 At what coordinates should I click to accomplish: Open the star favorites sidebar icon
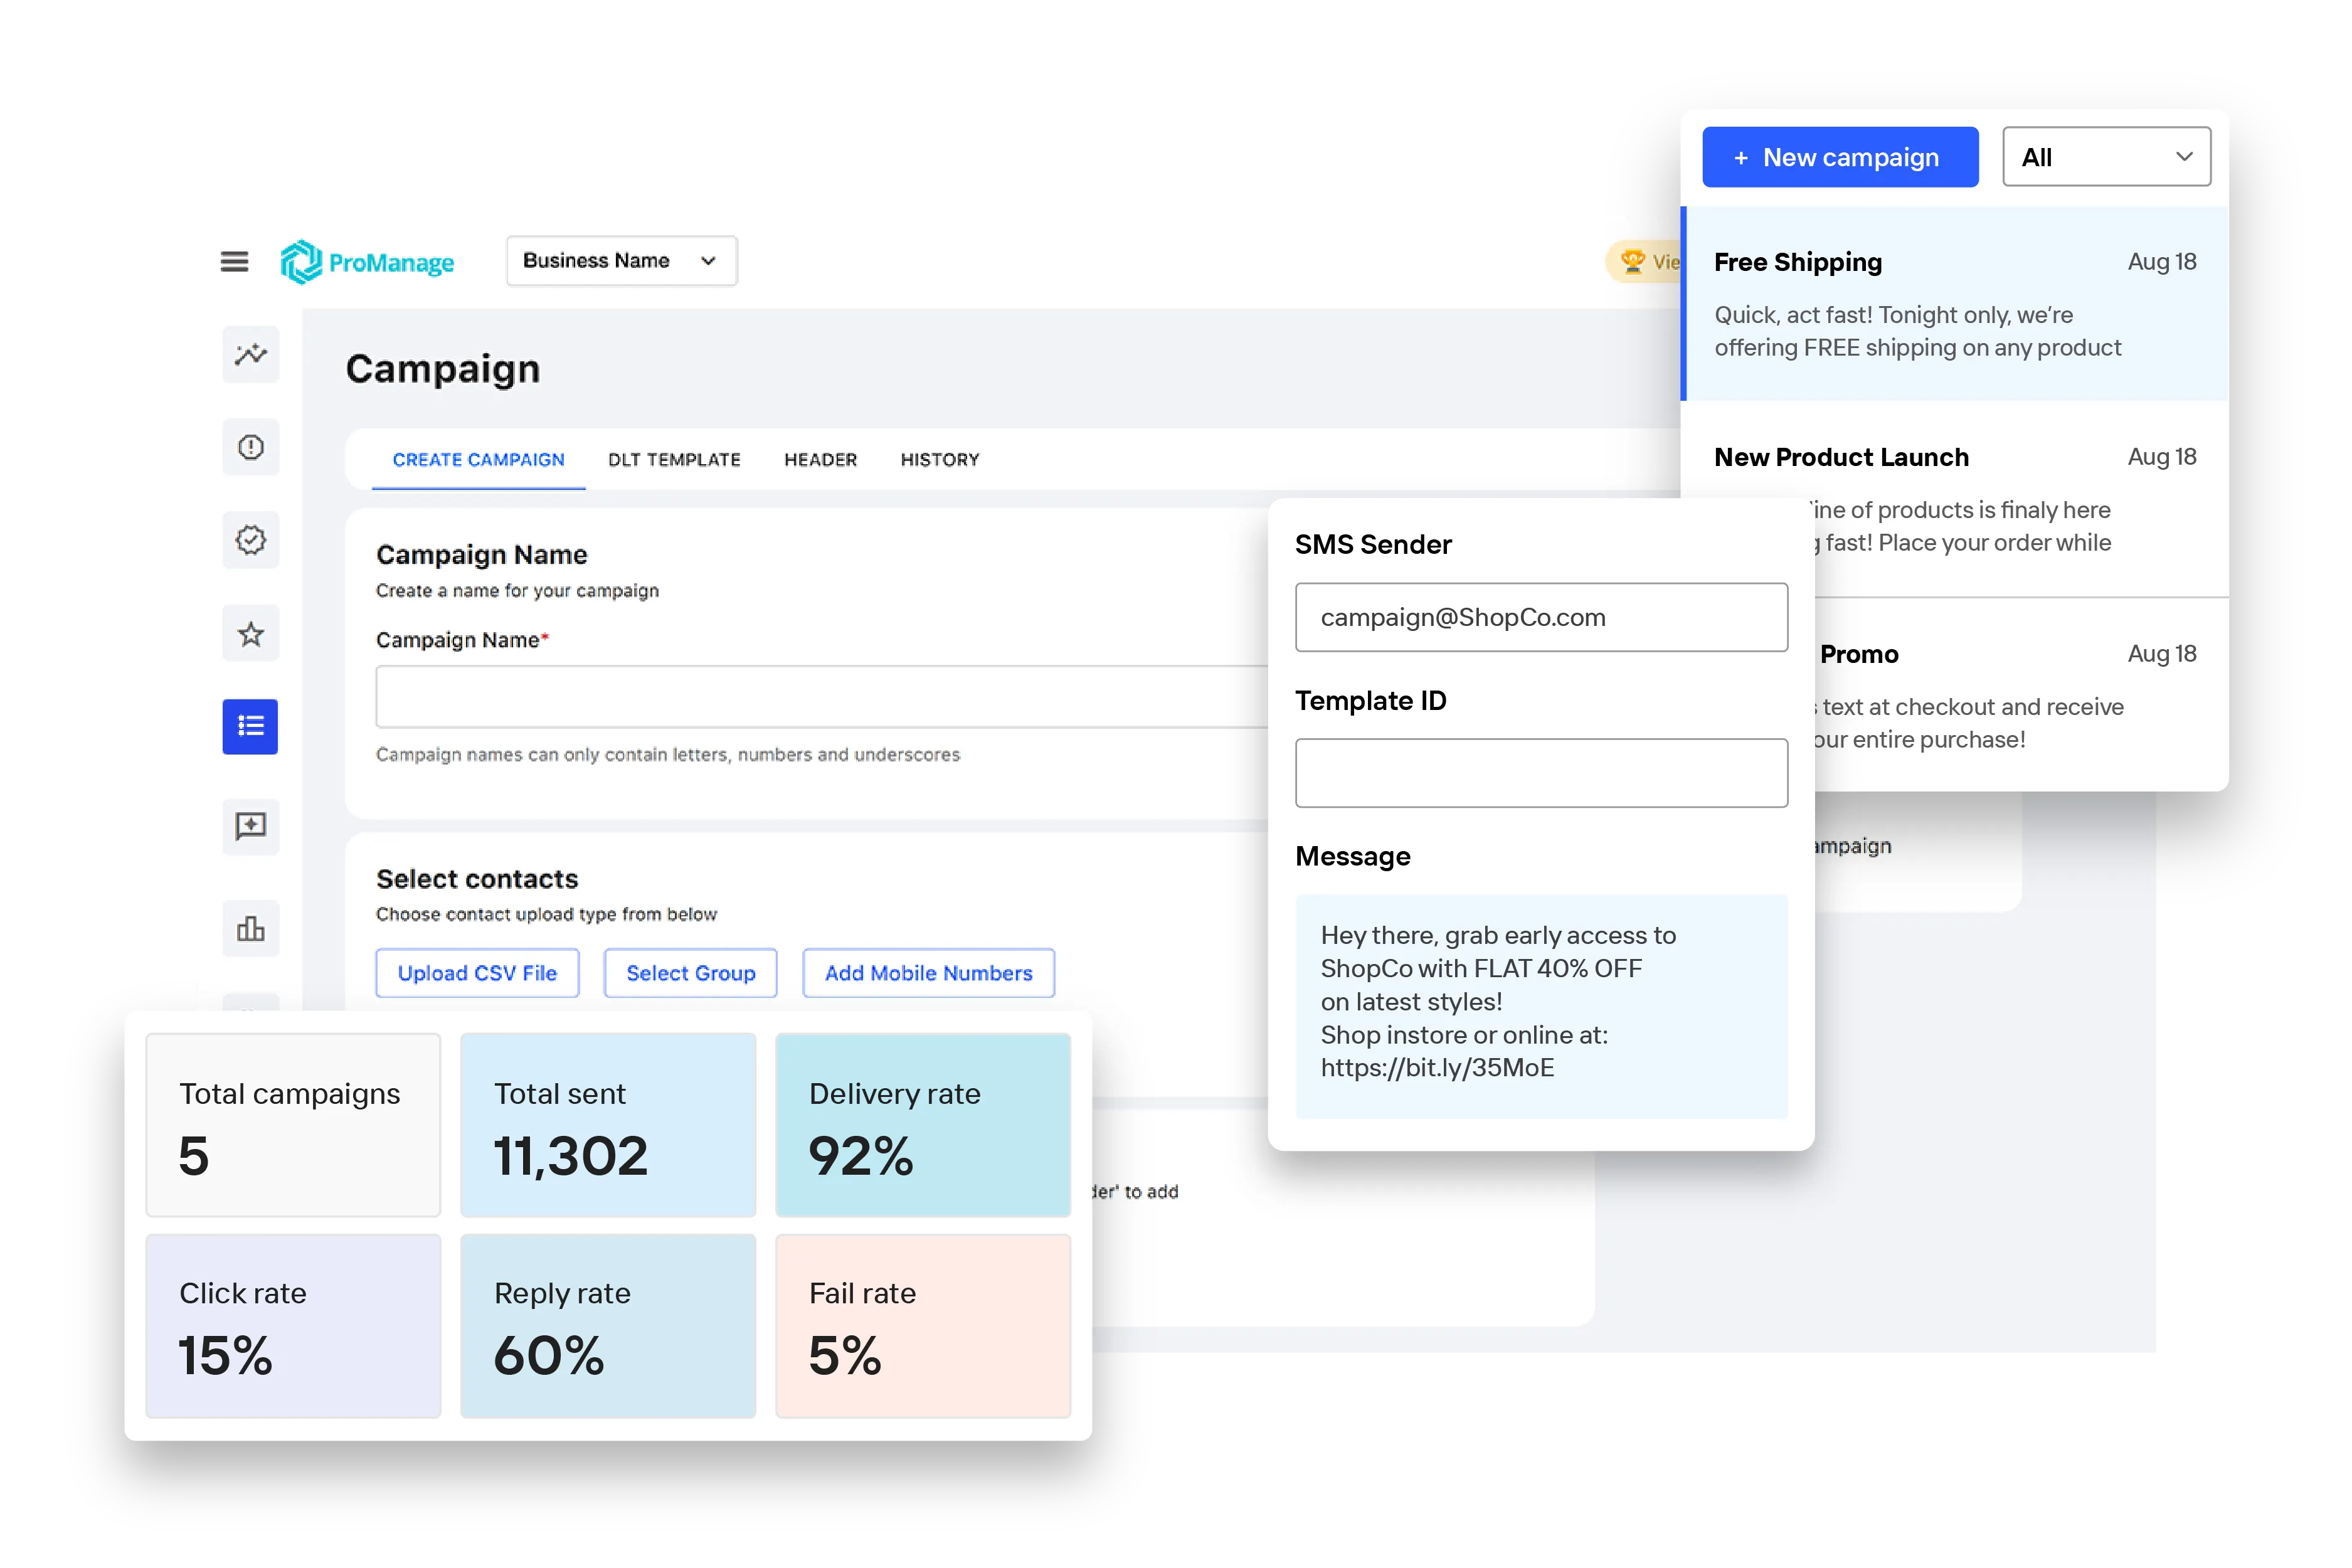(x=250, y=634)
